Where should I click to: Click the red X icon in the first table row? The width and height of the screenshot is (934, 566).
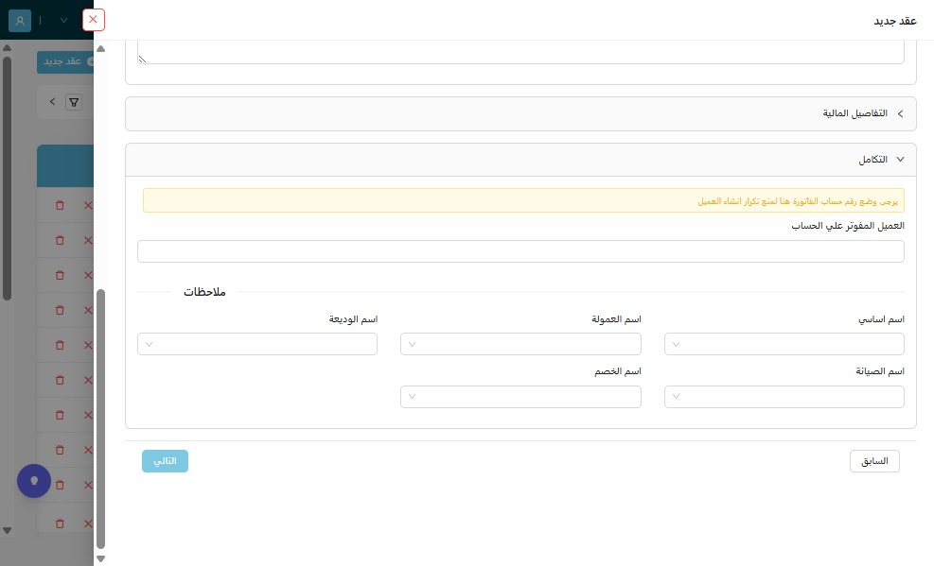[x=88, y=205]
